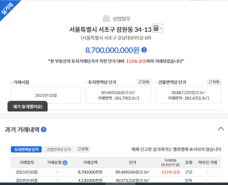
Task: Click 85,469,036원/3.3㎡ in the 토지면적당 단가 box
Action: tap(118, 93)
